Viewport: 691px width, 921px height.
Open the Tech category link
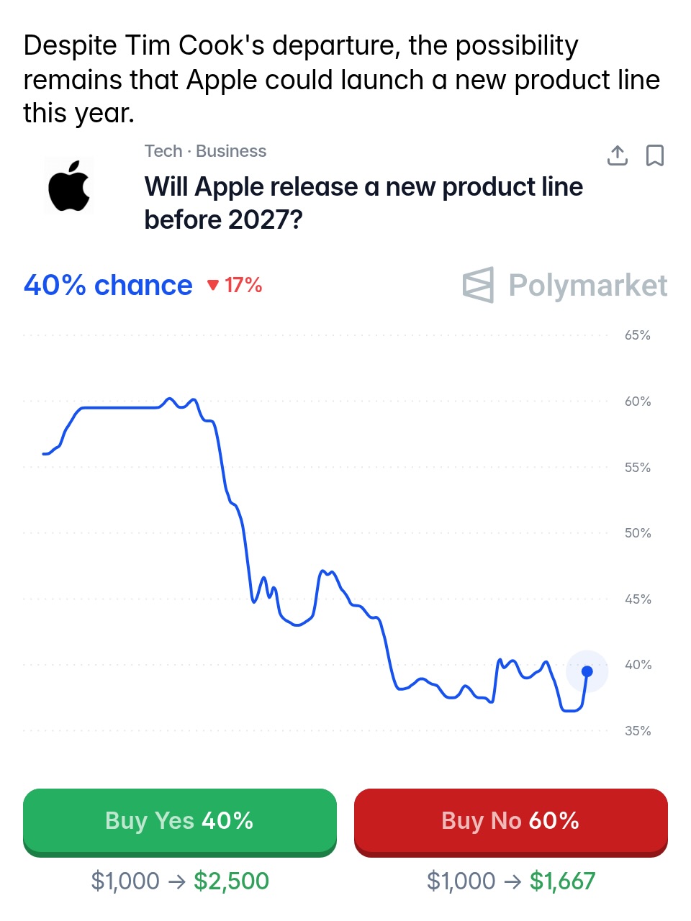click(x=163, y=151)
